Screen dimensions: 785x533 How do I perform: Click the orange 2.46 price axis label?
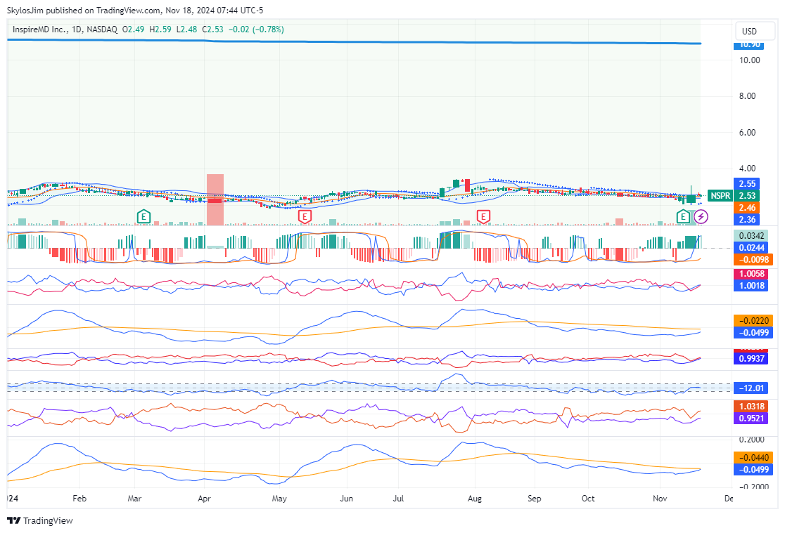747,208
